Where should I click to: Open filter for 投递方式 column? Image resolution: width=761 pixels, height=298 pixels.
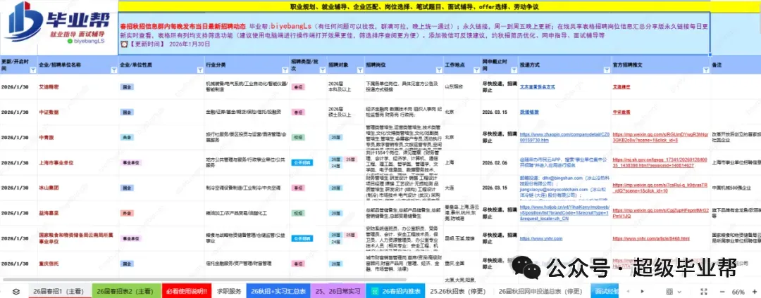pyautogui.click(x=606, y=70)
